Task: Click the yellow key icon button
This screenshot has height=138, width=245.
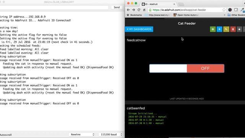Action: coord(226,29)
